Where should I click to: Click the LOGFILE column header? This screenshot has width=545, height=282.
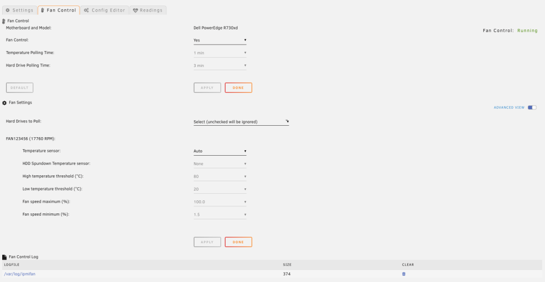[x=11, y=265]
